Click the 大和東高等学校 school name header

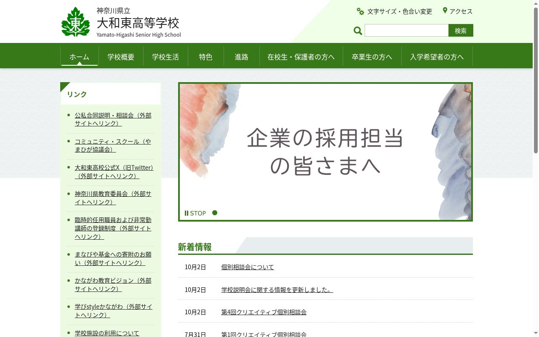[x=138, y=23]
